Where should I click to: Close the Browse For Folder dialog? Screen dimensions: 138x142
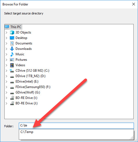(x=134, y=4)
